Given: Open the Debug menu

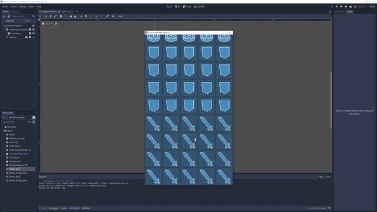Looking at the screenshot, I should click(22, 6).
